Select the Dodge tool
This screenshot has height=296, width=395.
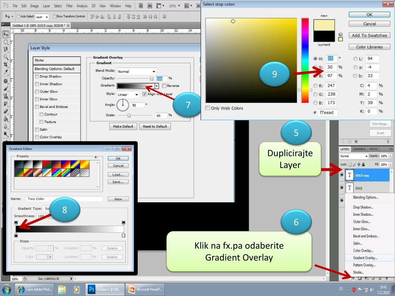[5, 134]
